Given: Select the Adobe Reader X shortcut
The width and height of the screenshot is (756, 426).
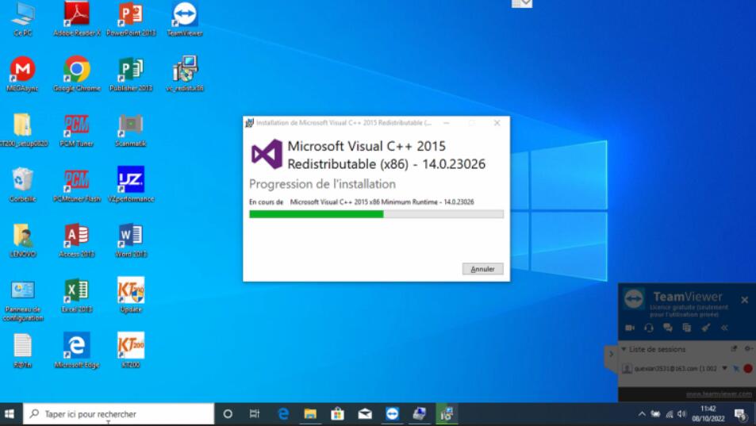Looking at the screenshot, I should click(77, 19).
